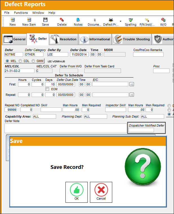Click the Defect Print printer icon
Image resolution: width=174 pixels, height=214 pixels.
coord(111,20)
